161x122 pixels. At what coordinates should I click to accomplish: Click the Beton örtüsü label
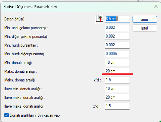coord(15,19)
